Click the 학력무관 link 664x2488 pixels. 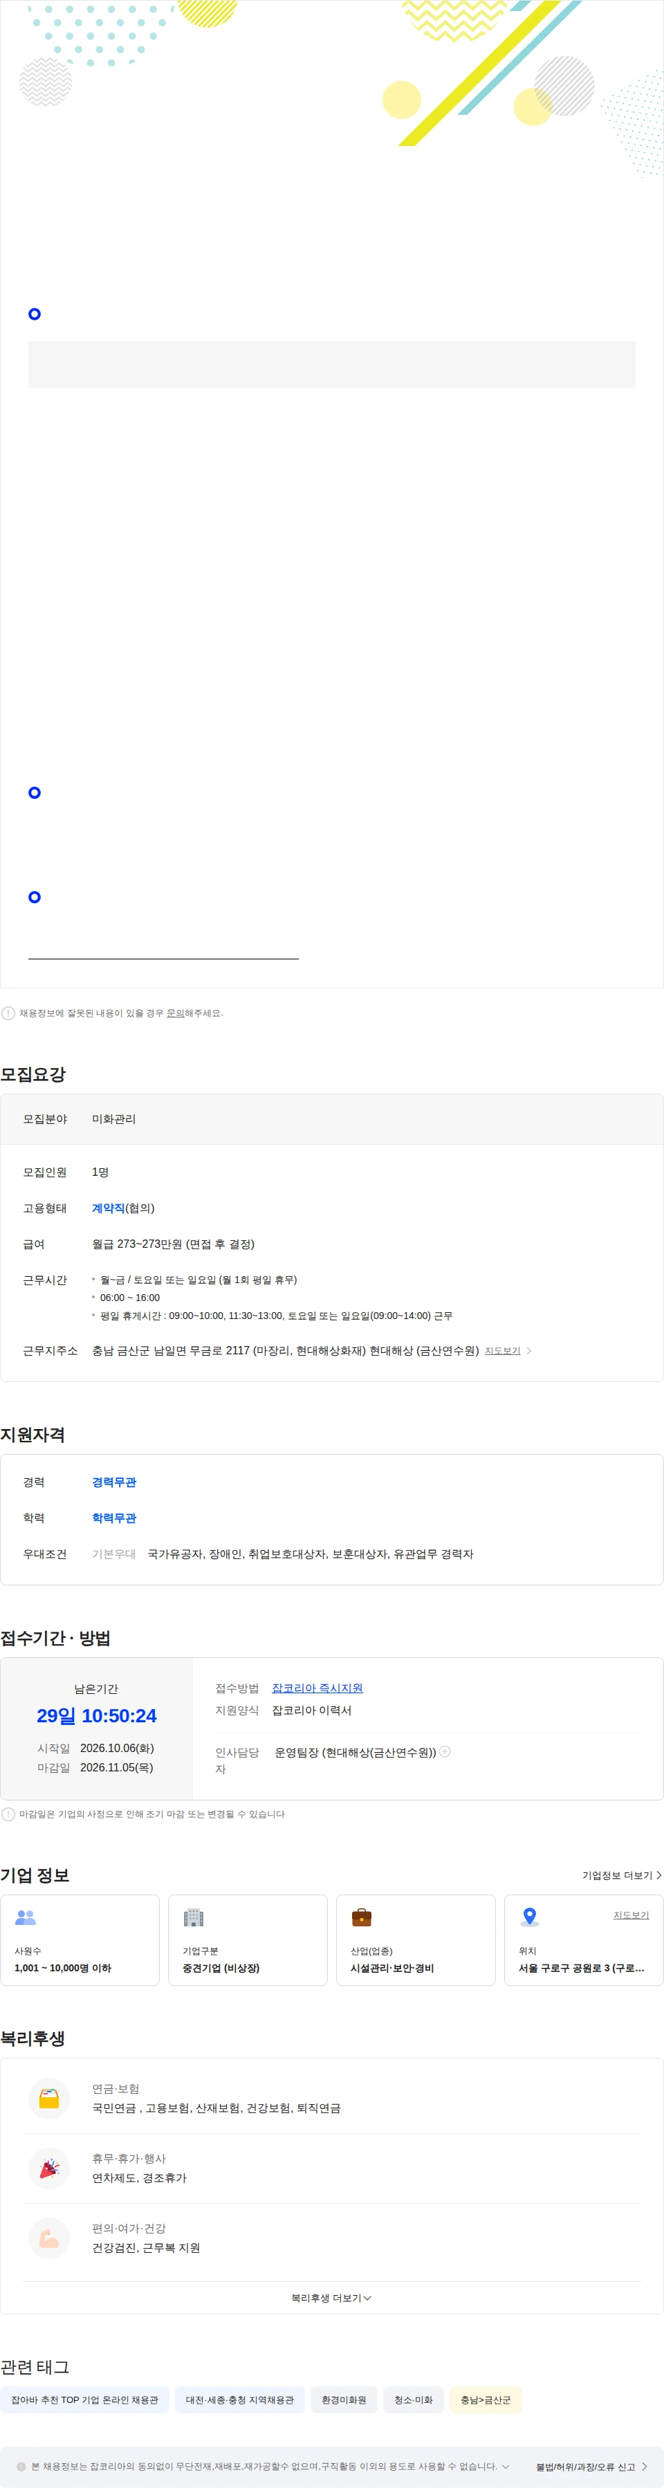[114, 1518]
